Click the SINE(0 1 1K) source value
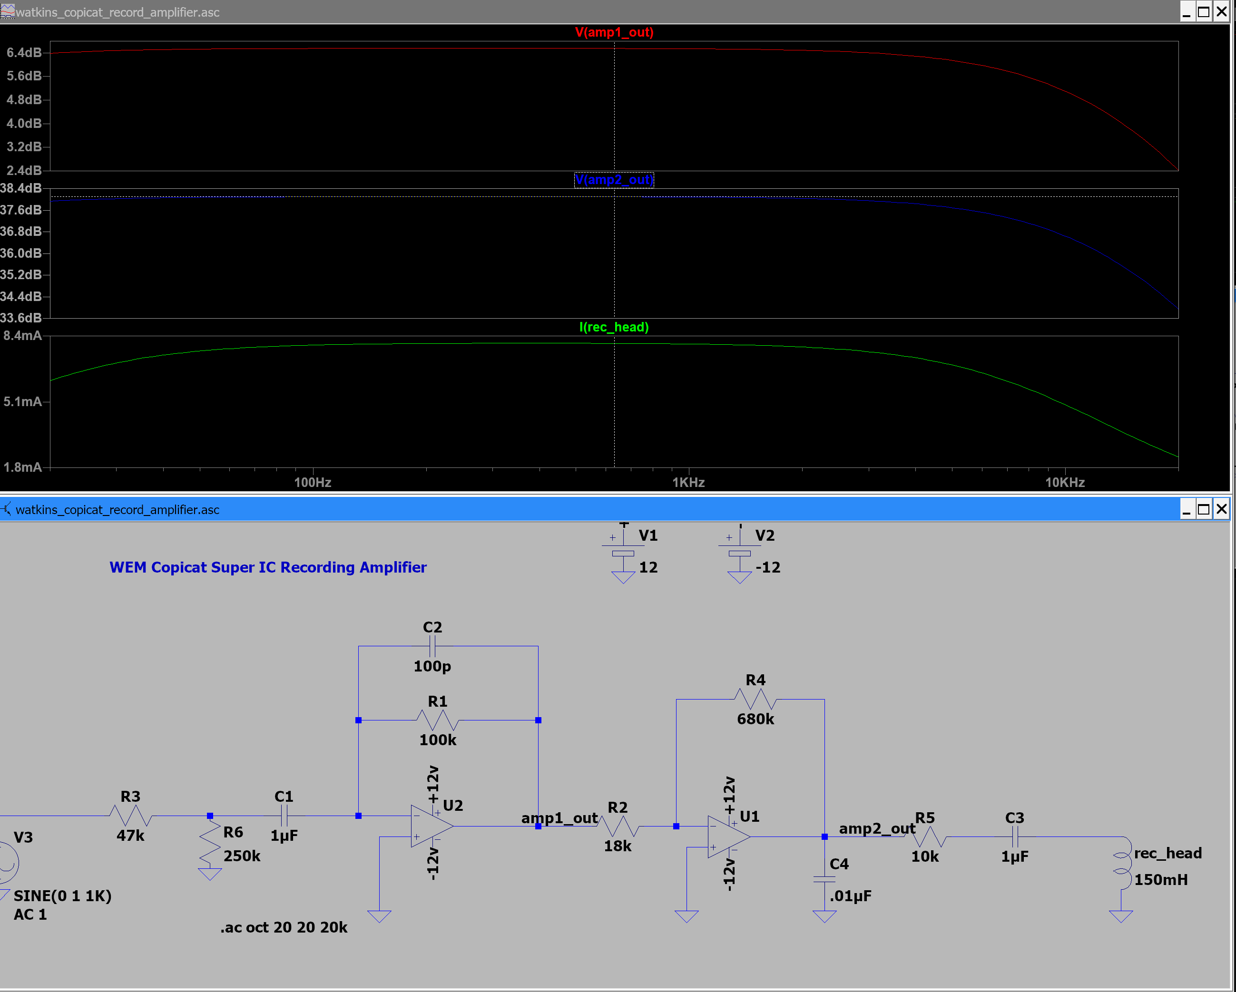 pos(62,896)
